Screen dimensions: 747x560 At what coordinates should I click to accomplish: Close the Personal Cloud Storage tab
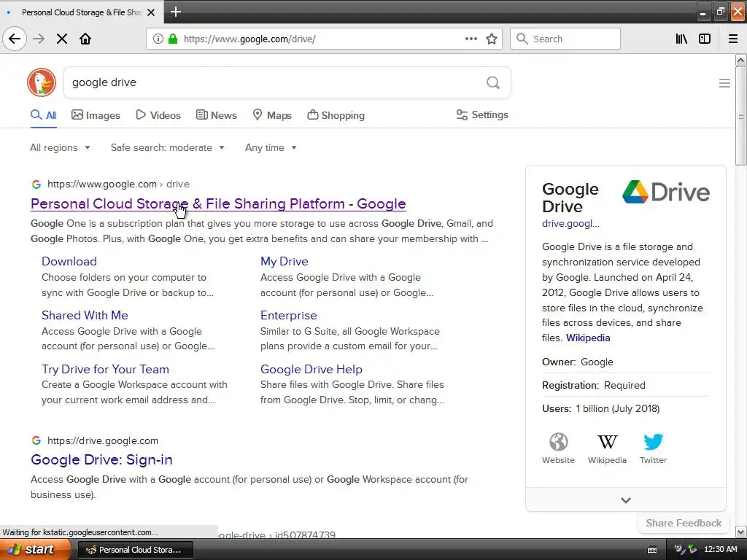151,12
